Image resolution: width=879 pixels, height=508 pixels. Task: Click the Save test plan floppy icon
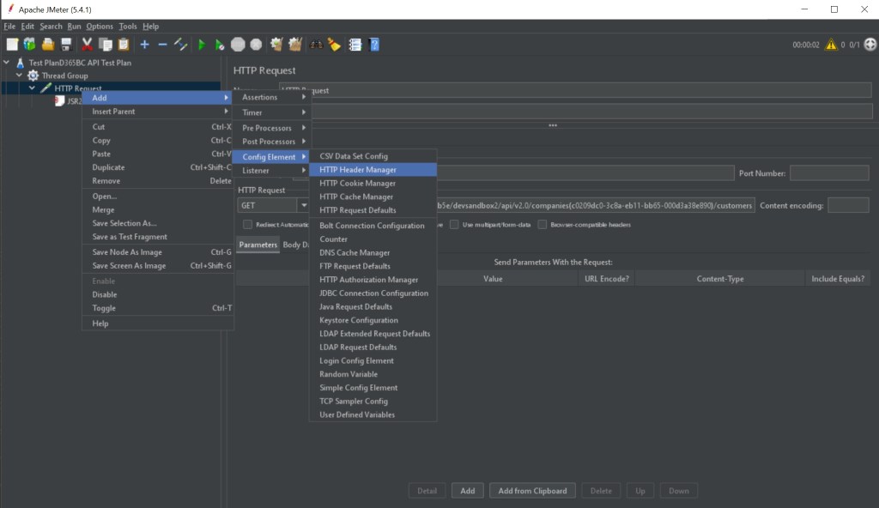[x=66, y=45]
